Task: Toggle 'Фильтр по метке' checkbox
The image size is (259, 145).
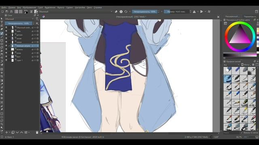Action: (x=242, y=133)
